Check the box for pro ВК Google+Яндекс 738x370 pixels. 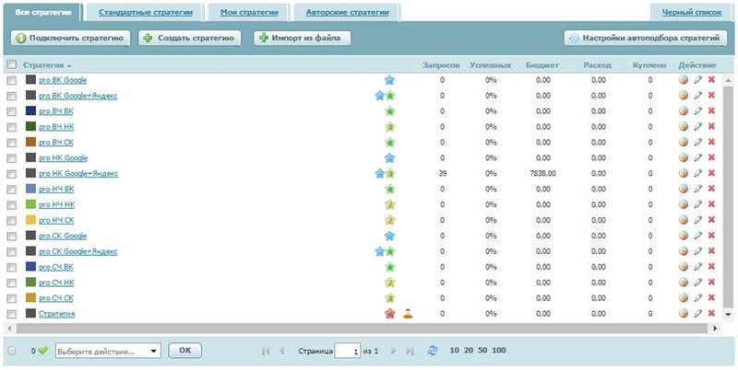click(12, 96)
